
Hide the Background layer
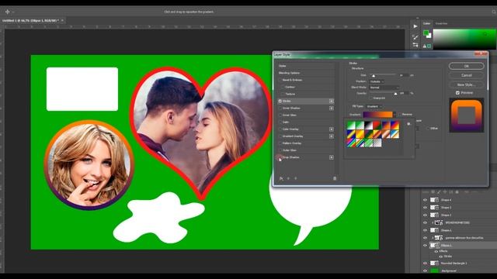[x=425, y=270]
